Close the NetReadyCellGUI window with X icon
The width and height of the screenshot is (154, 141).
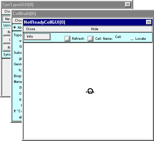click(x=149, y=22)
